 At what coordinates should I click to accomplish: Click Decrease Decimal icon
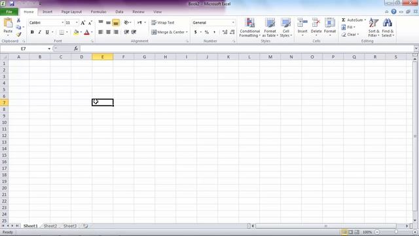click(x=232, y=32)
